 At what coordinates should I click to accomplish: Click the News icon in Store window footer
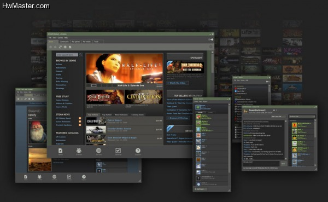point(60,151)
